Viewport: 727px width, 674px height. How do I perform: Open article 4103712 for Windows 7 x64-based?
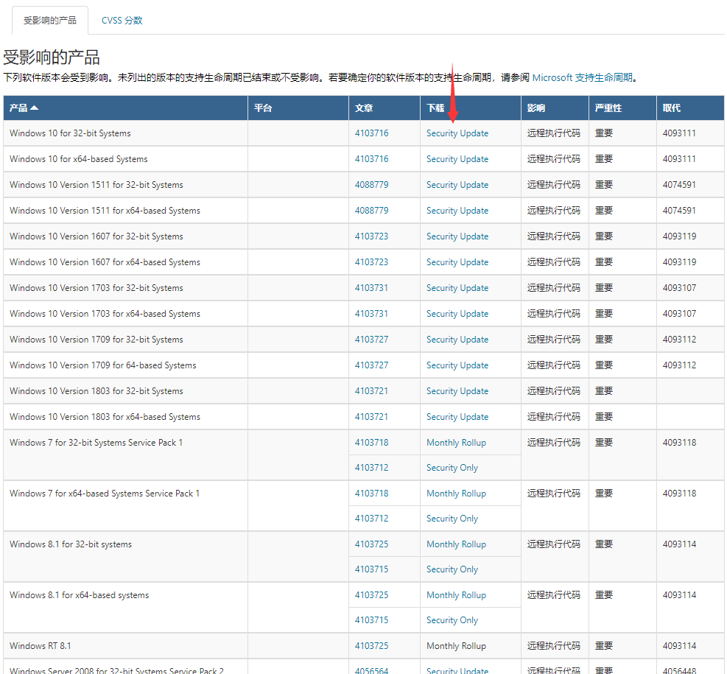[x=371, y=519]
